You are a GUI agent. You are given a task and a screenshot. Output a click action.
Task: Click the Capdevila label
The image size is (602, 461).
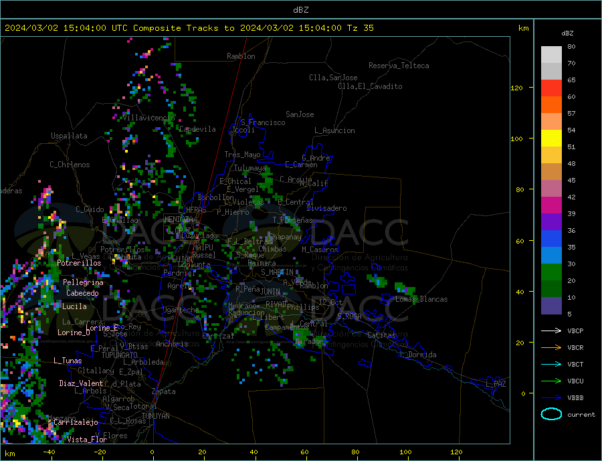coord(197,129)
